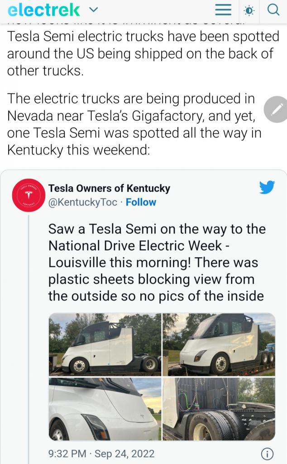Image resolution: width=287 pixels, height=464 pixels.
Task: Open the site search magnifier
Action: pyautogui.click(x=273, y=10)
